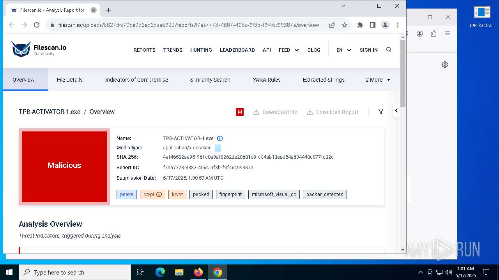Open Indicators of Compromise tab

coord(136,80)
